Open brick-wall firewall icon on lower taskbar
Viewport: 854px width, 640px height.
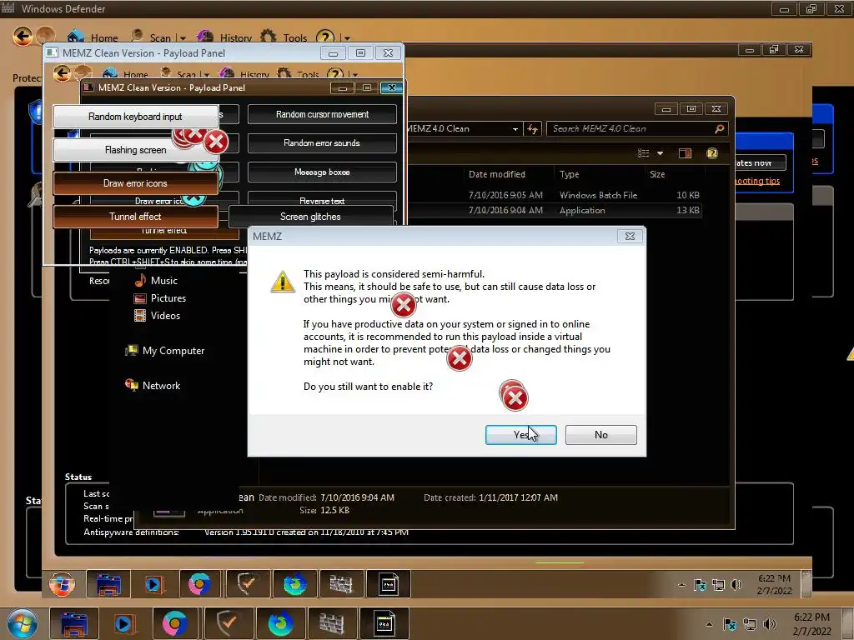coord(332,623)
